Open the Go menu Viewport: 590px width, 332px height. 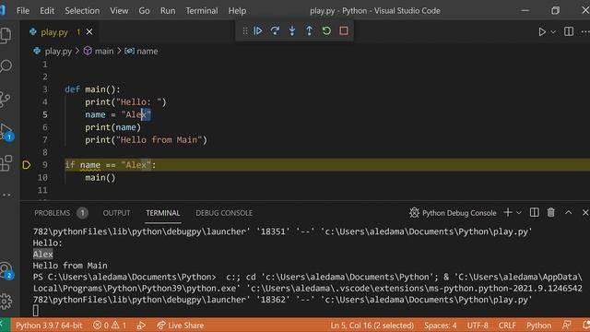click(144, 10)
